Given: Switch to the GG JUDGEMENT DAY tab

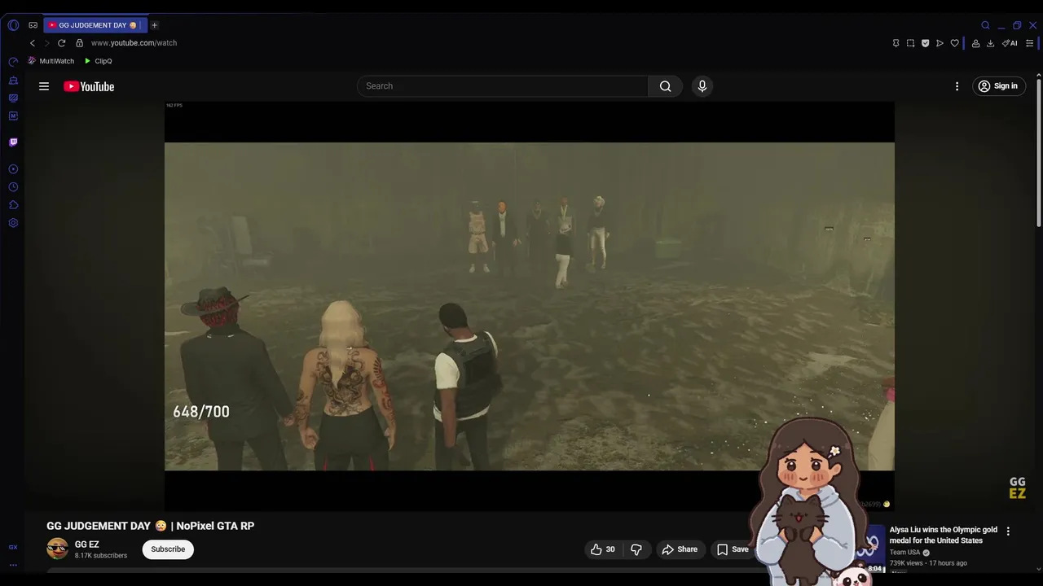Looking at the screenshot, I should 94,25.
